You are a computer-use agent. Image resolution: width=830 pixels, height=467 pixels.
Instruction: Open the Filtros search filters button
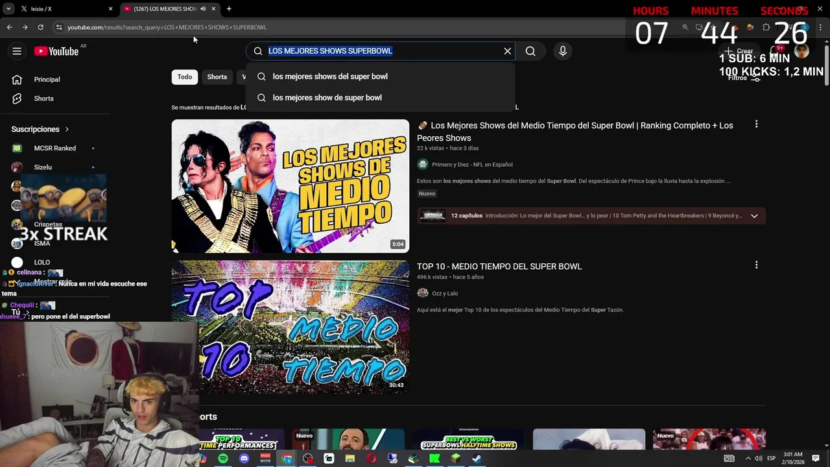(x=743, y=78)
